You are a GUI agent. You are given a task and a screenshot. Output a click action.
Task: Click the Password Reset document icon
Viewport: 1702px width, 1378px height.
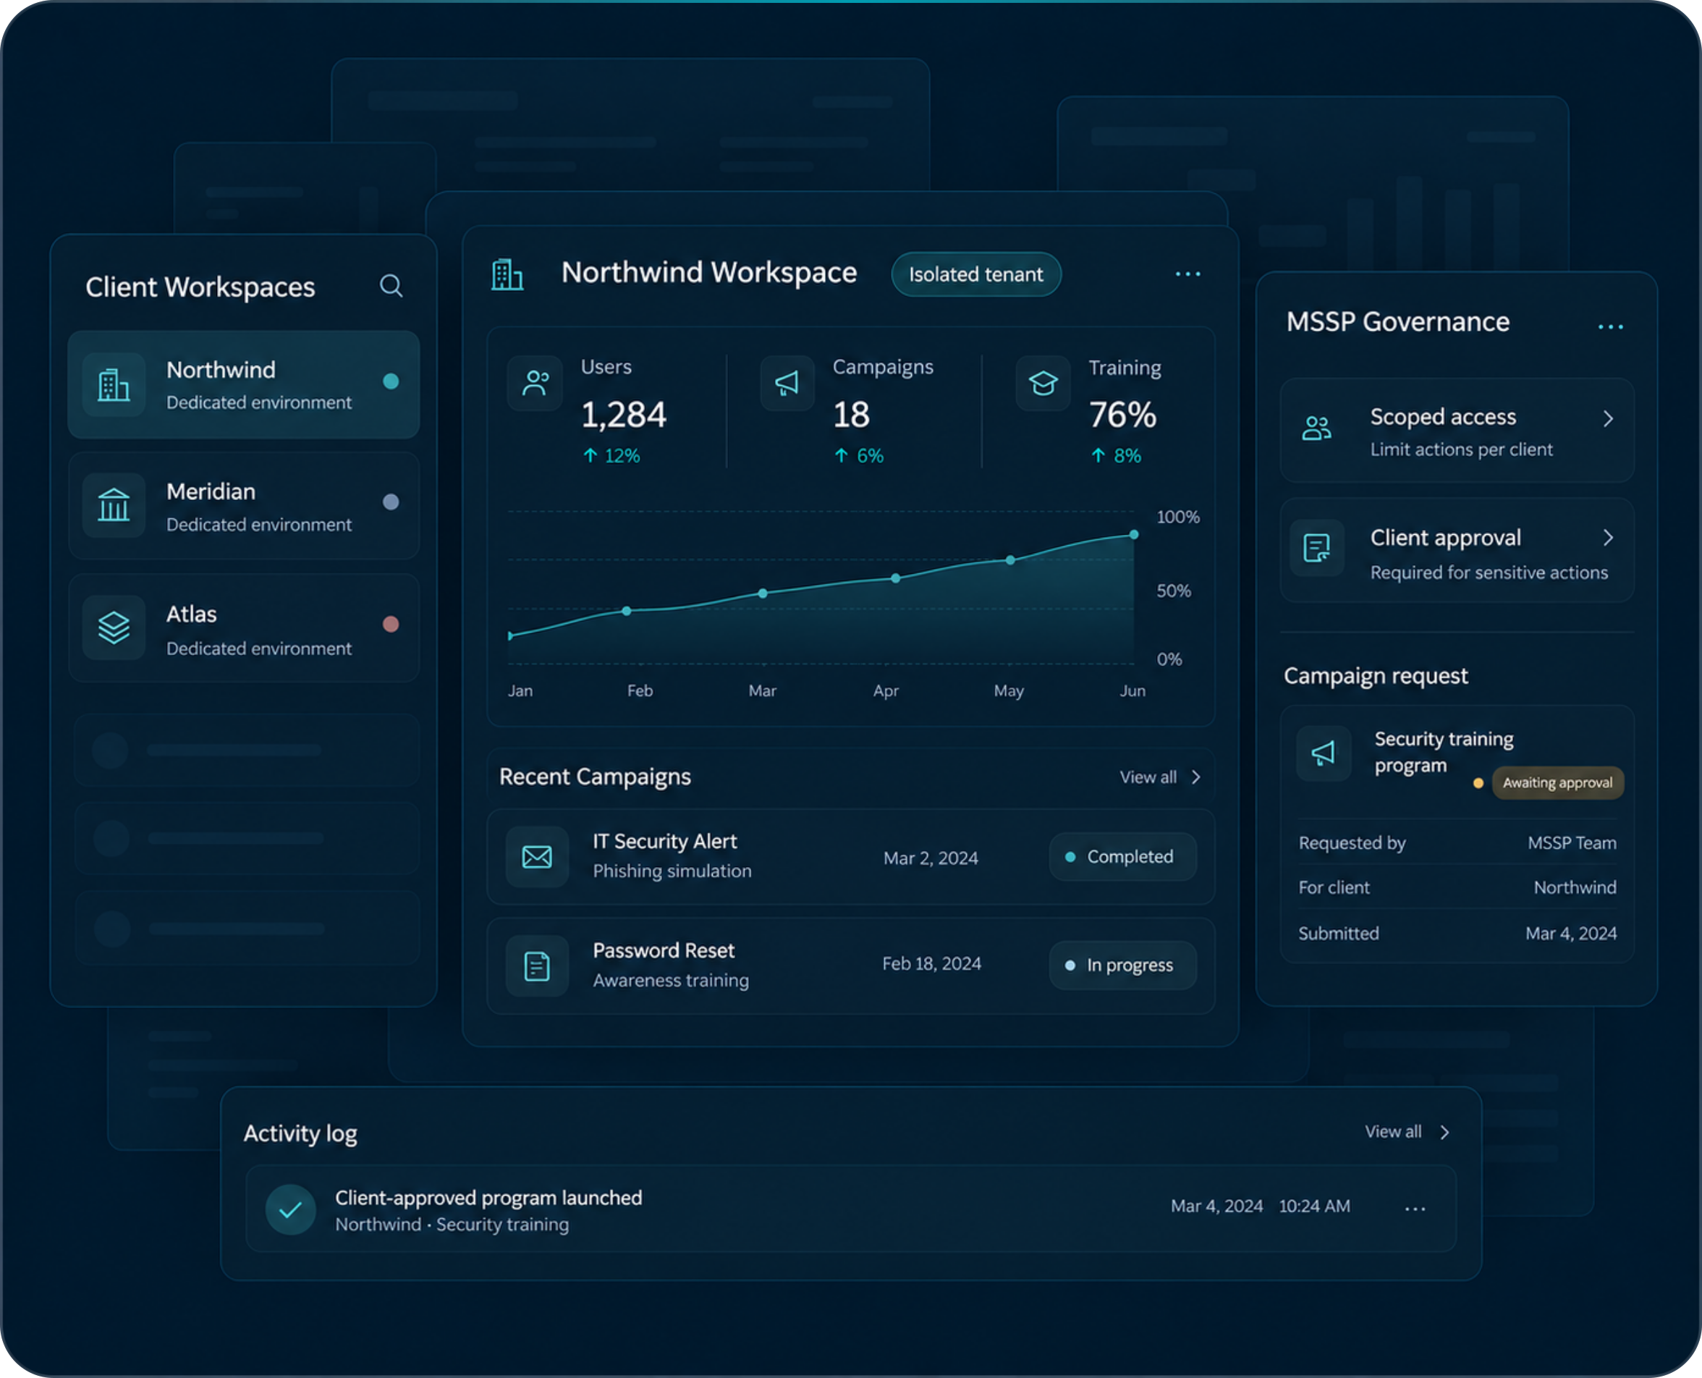(x=537, y=966)
